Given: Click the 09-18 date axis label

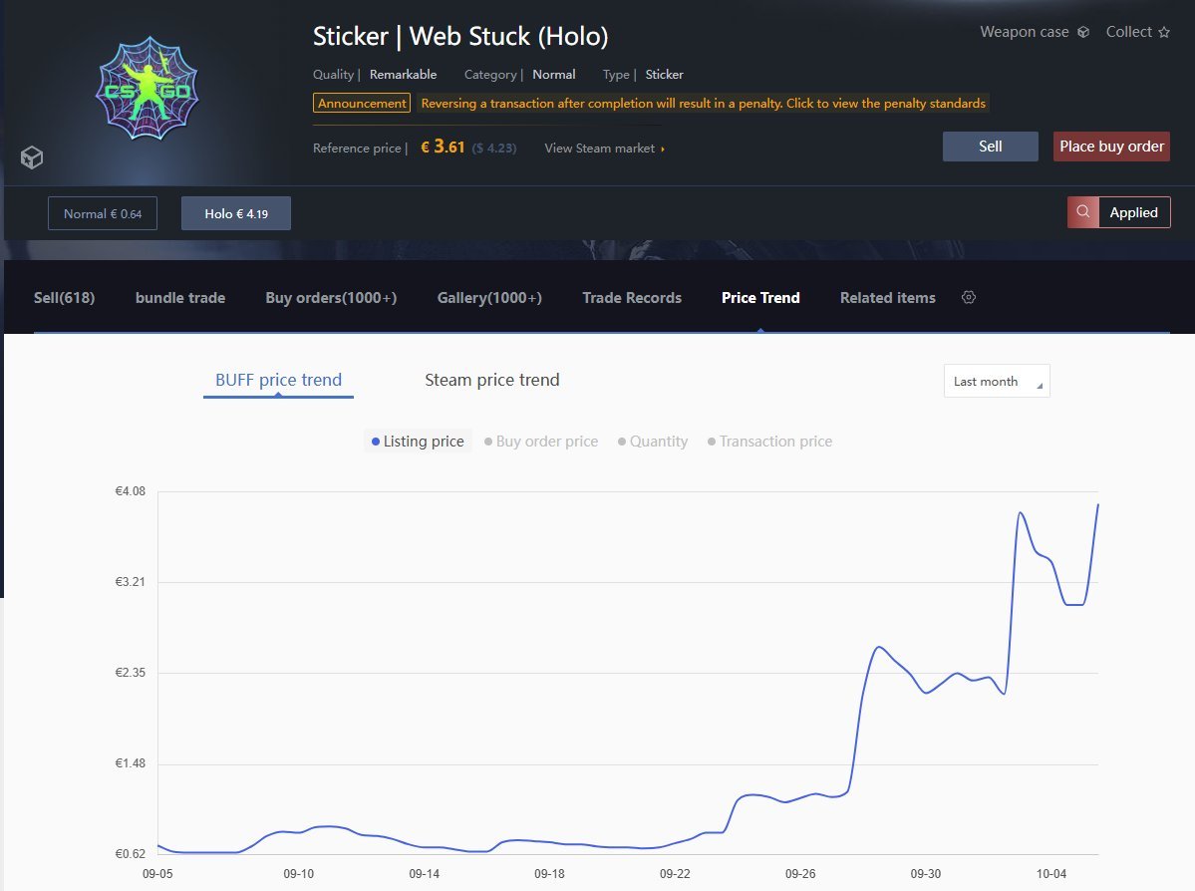Looking at the screenshot, I should (x=549, y=873).
